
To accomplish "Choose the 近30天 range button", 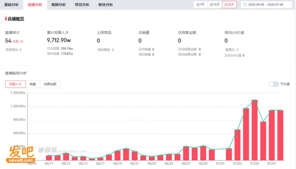I will [229, 5].
